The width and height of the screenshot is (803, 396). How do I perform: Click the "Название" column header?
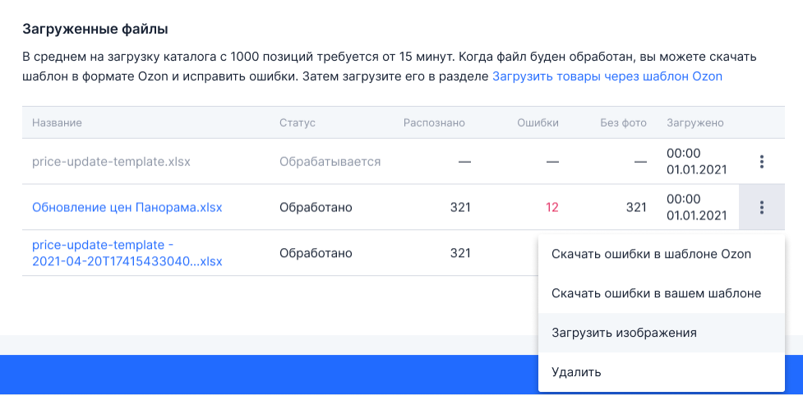[x=57, y=122]
